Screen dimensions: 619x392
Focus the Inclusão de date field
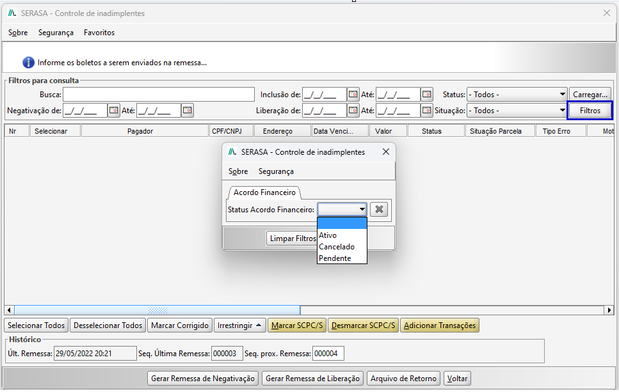[x=325, y=95]
